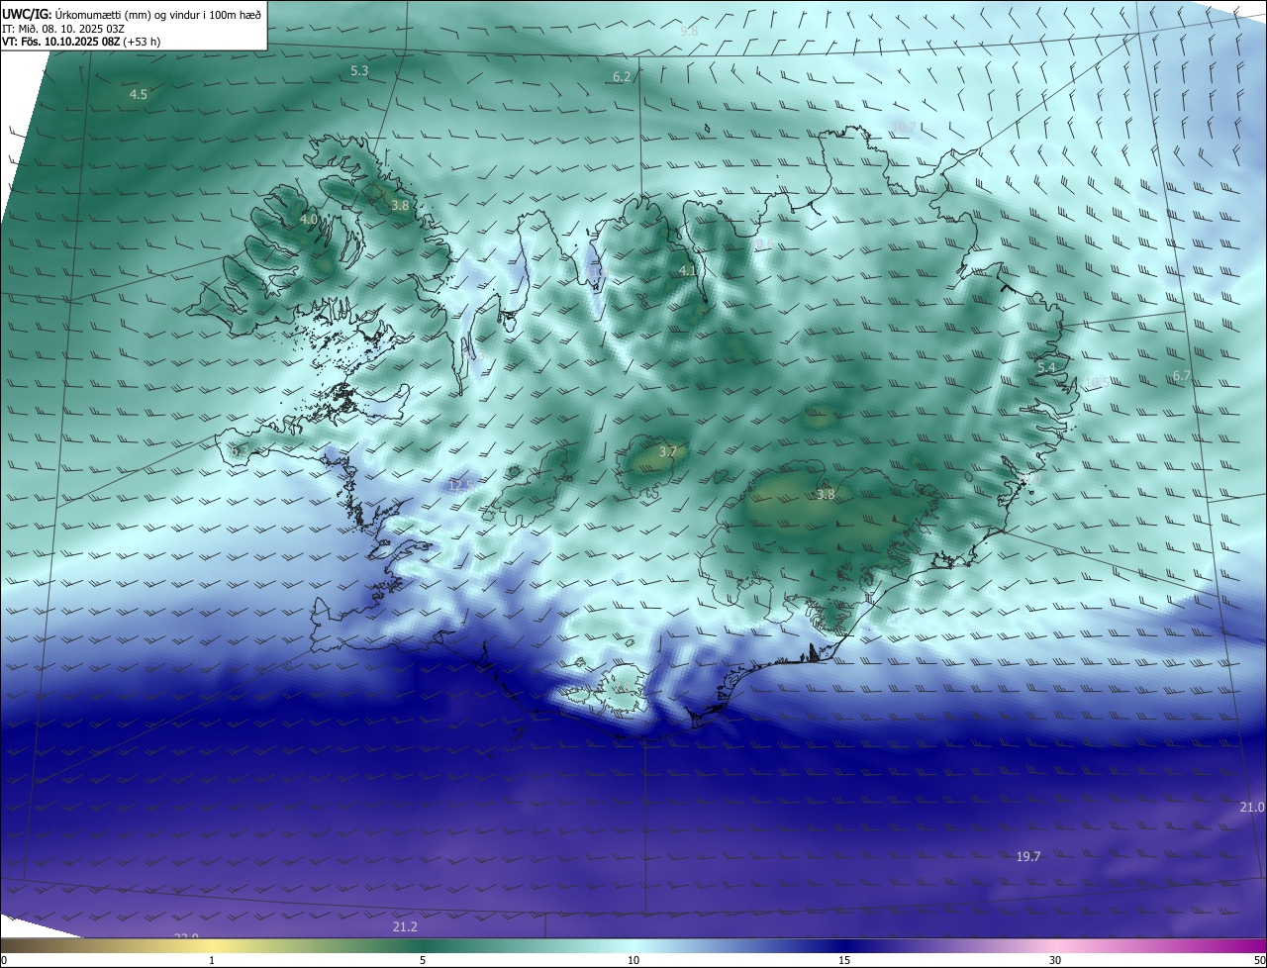The width and height of the screenshot is (1267, 968).
Task: Select the valid time 'VT: Fös. 10.10.2025 08Z (+53 h)'
Action: (x=81, y=42)
